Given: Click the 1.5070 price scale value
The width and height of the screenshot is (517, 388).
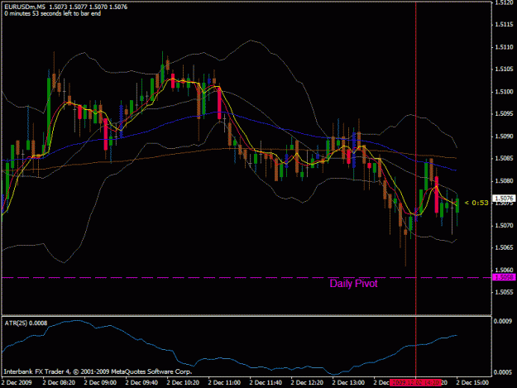Looking at the screenshot, I should pyautogui.click(x=504, y=226).
